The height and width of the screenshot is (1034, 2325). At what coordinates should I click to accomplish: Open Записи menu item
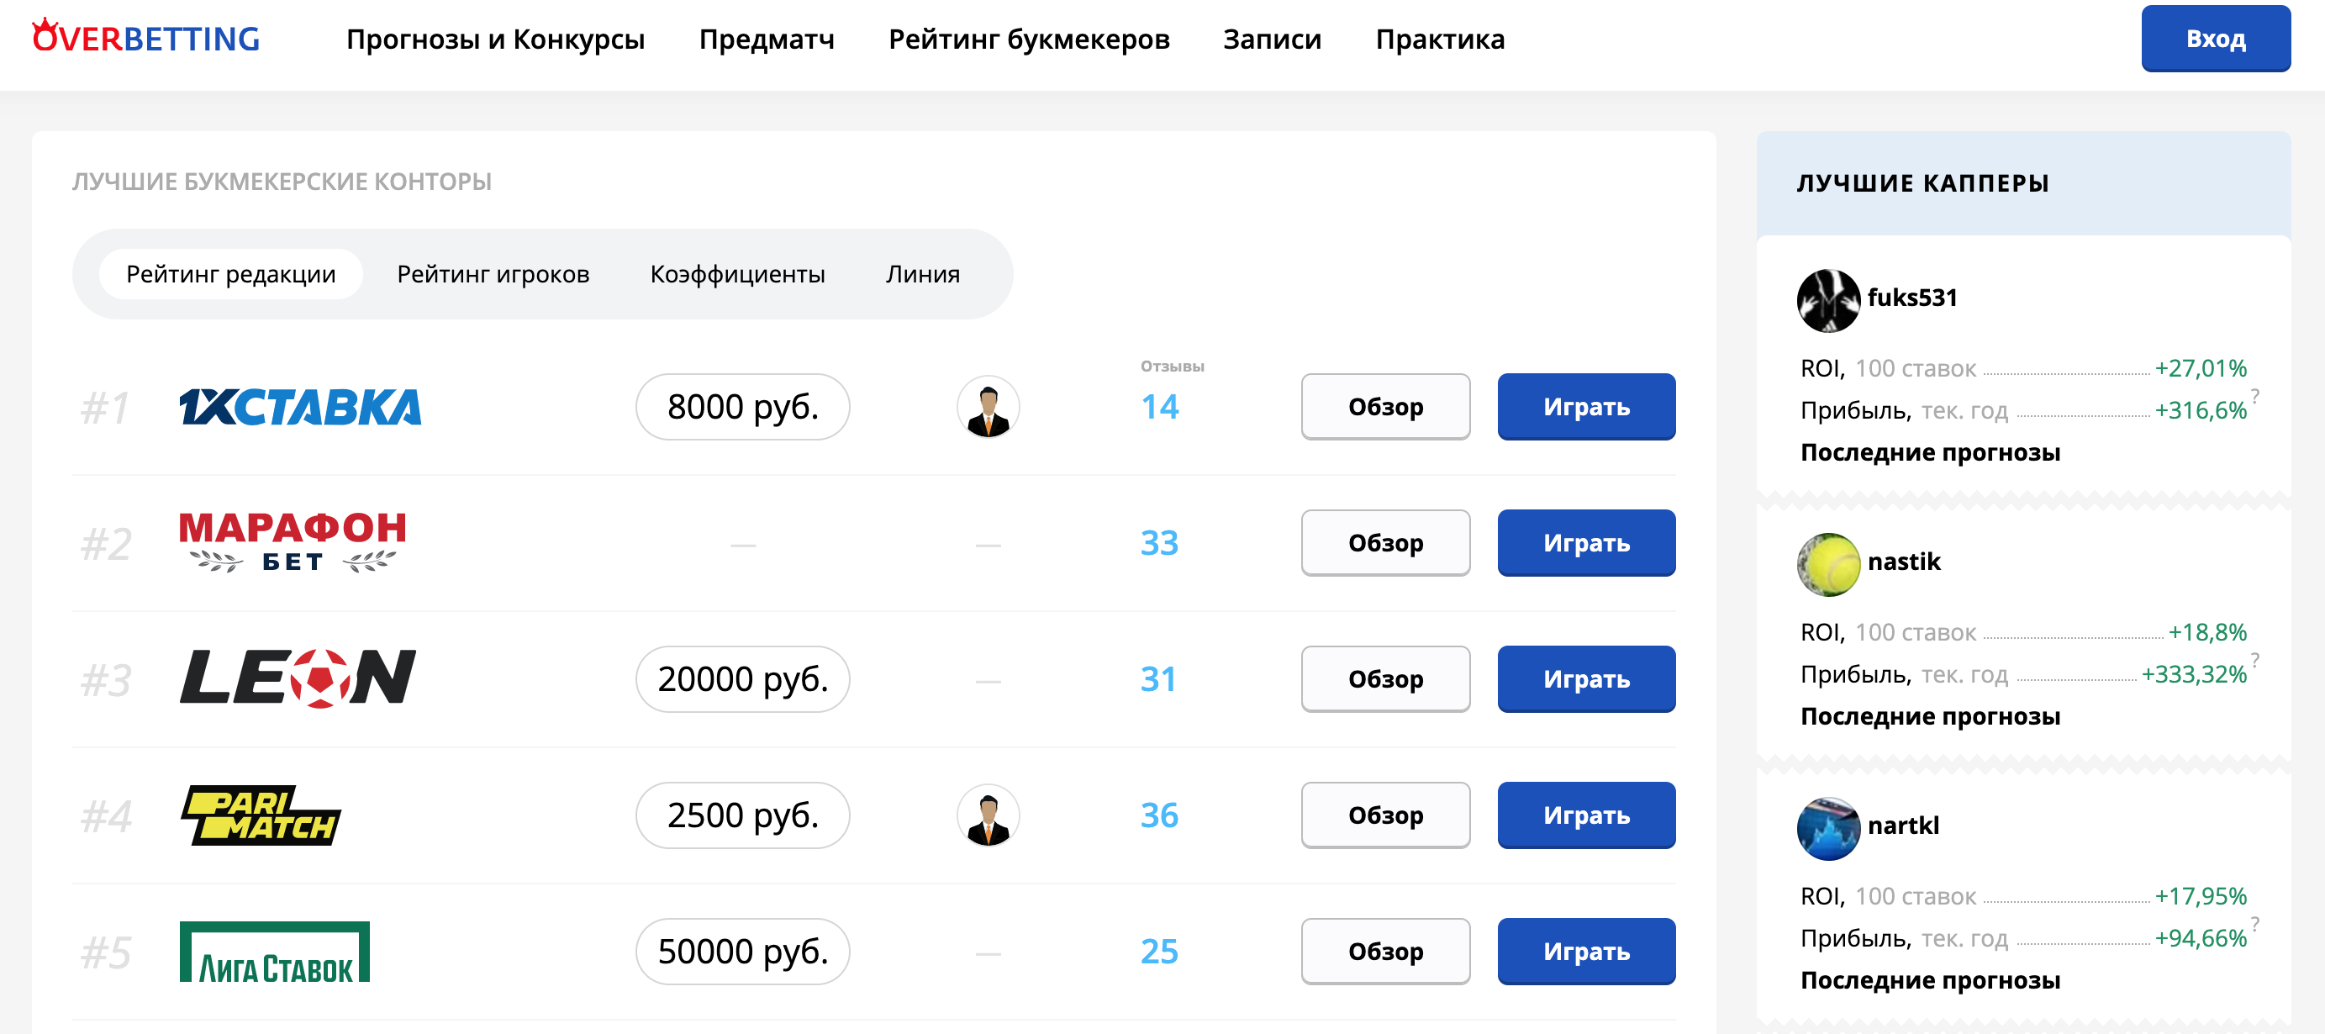tap(1272, 39)
